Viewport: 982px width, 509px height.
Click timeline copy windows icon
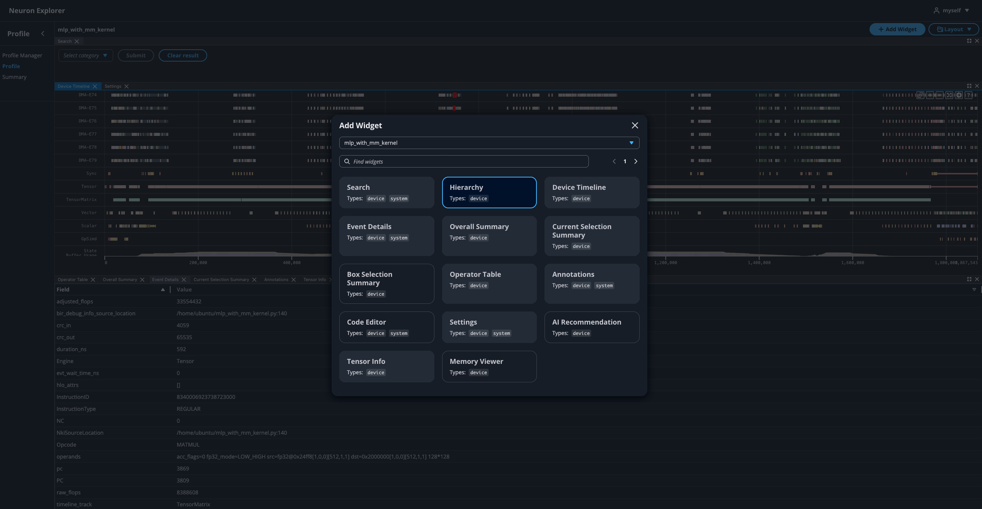pyautogui.click(x=920, y=95)
